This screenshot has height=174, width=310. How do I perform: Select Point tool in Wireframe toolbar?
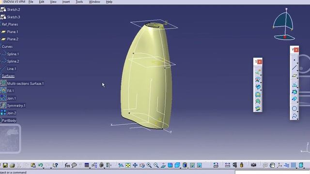click(x=294, y=60)
